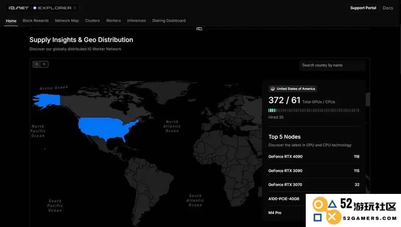Click the Top 5 Nodes heading
The width and height of the screenshot is (401, 227).
point(284,137)
